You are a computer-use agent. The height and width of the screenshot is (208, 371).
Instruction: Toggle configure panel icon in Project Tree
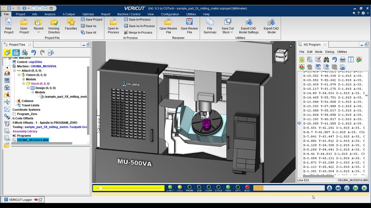(x=16, y=53)
